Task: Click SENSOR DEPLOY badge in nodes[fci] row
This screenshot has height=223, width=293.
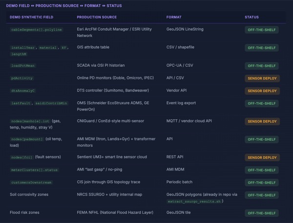Action: (x=262, y=158)
